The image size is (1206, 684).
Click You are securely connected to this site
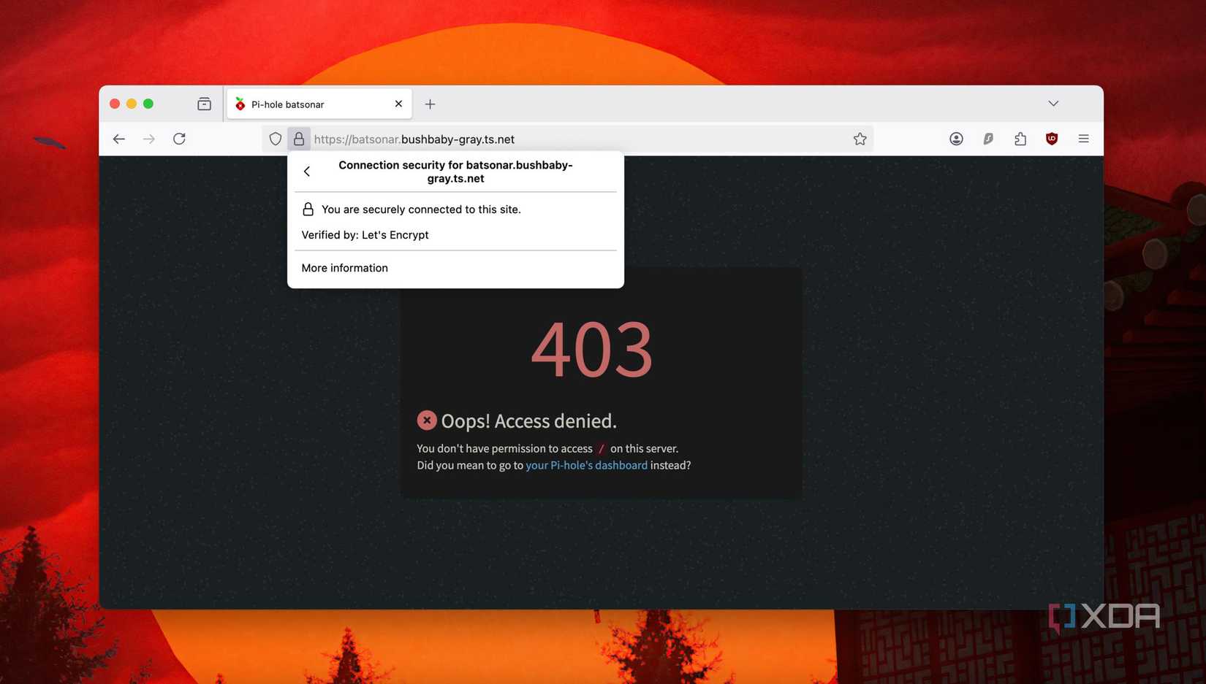coord(421,210)
